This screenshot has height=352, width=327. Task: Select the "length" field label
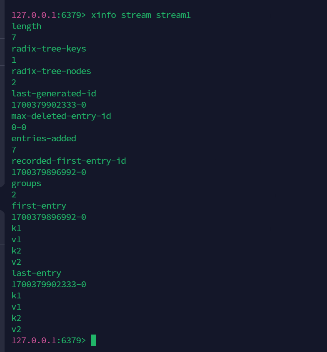pos(26,26)
